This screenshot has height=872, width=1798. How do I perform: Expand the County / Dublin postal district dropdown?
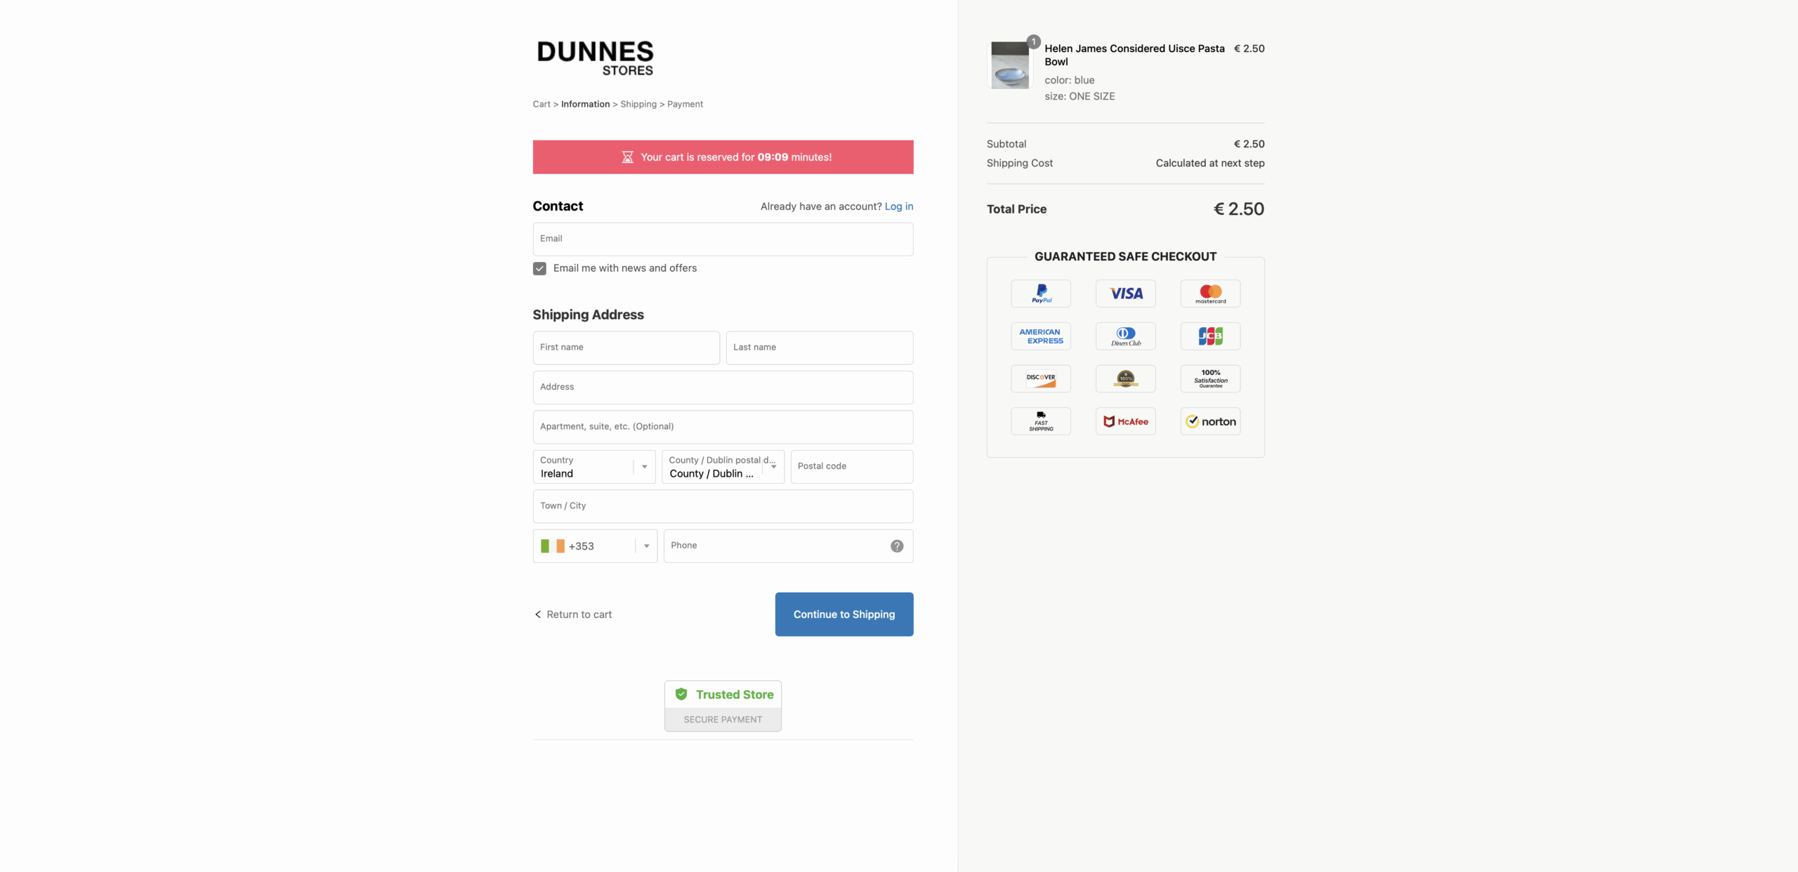point(723,467)
